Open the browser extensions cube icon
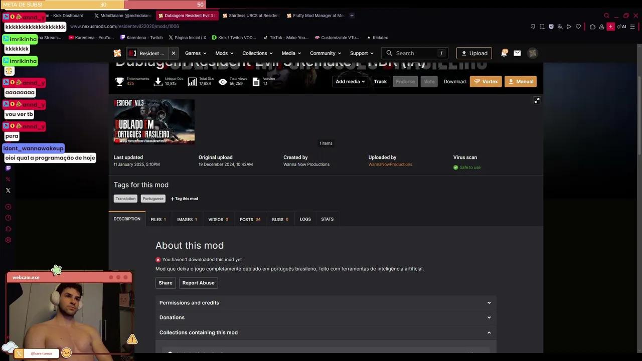 (x=592, y=27)
